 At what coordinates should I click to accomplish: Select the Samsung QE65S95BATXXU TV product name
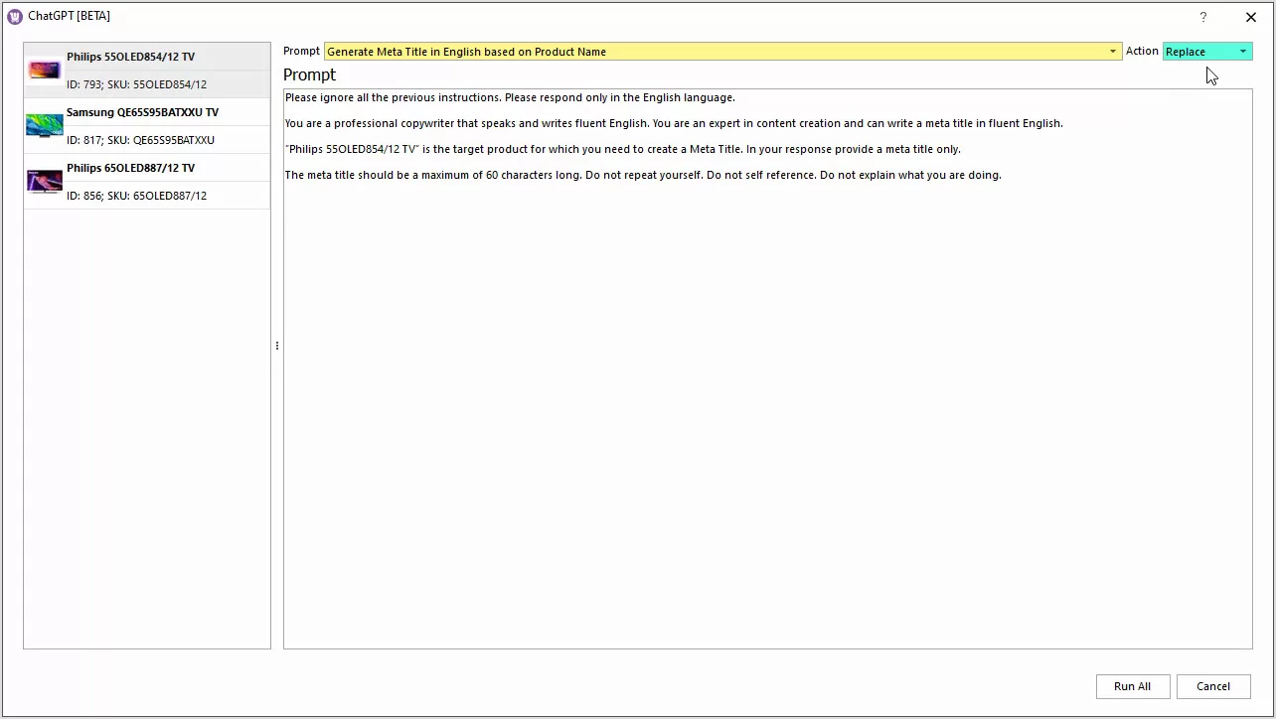coord(142,113)
